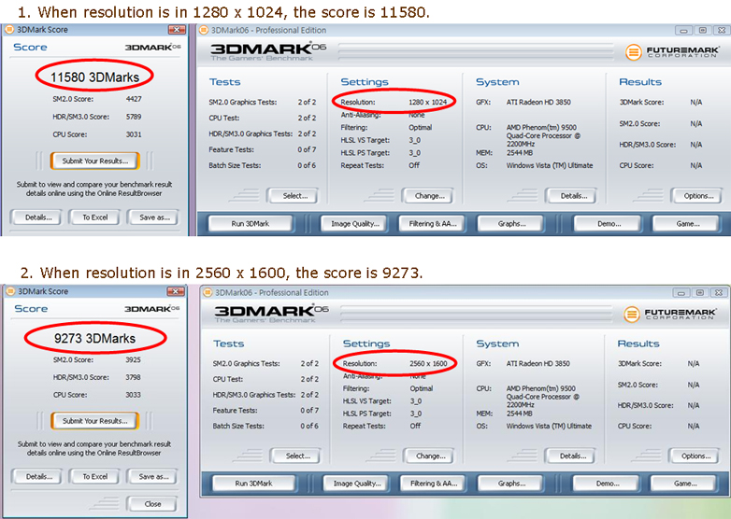Click Run 3DMark in the 2560 x 1600 window

pos(253,484)
